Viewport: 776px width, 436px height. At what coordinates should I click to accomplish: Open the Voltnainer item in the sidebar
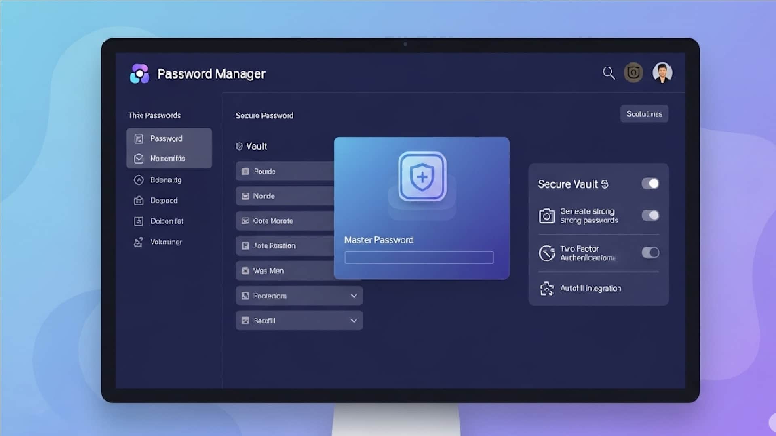(166, 241)
